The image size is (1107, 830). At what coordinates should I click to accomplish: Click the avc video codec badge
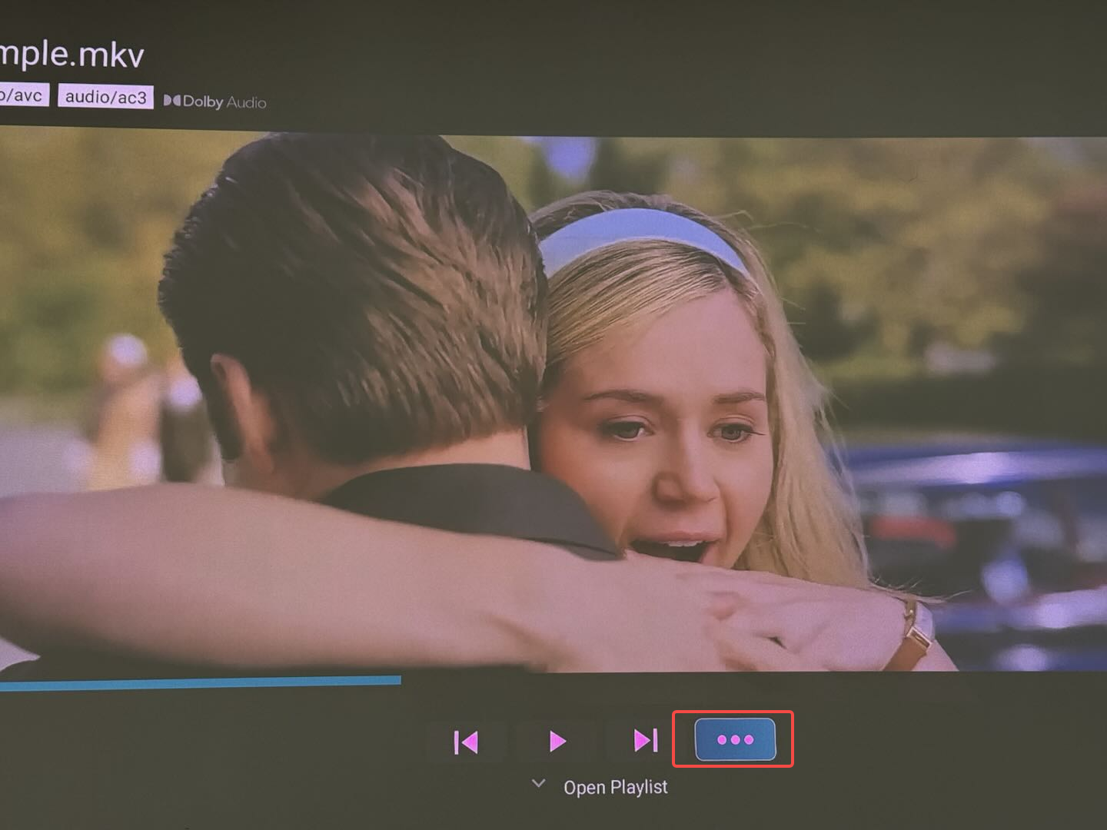coord(24,95)
